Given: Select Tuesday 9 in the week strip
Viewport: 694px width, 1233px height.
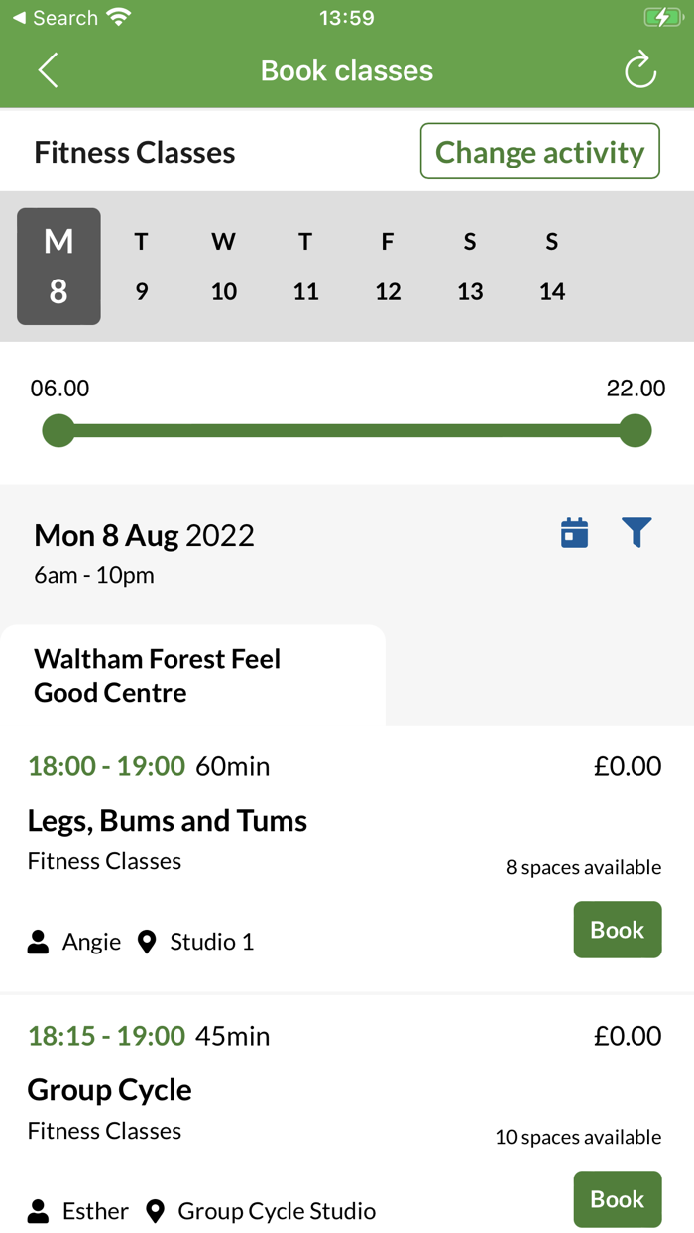Looking at the screenshot, I should coord(142,267).
